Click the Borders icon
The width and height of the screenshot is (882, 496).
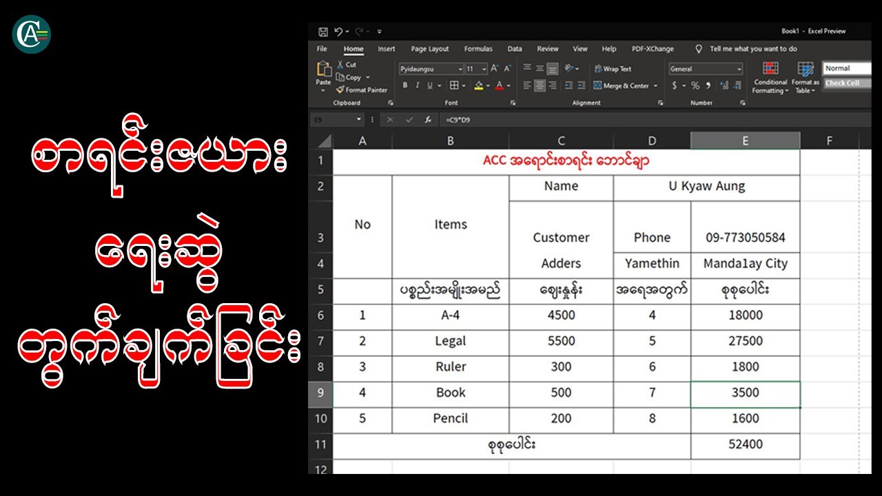[453, 85]
